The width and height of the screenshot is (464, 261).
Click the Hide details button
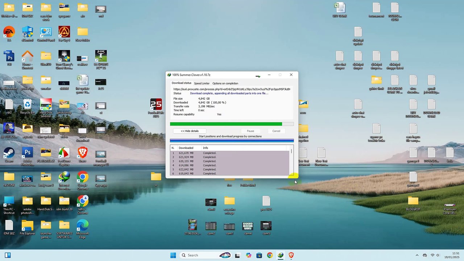point(190,131)
